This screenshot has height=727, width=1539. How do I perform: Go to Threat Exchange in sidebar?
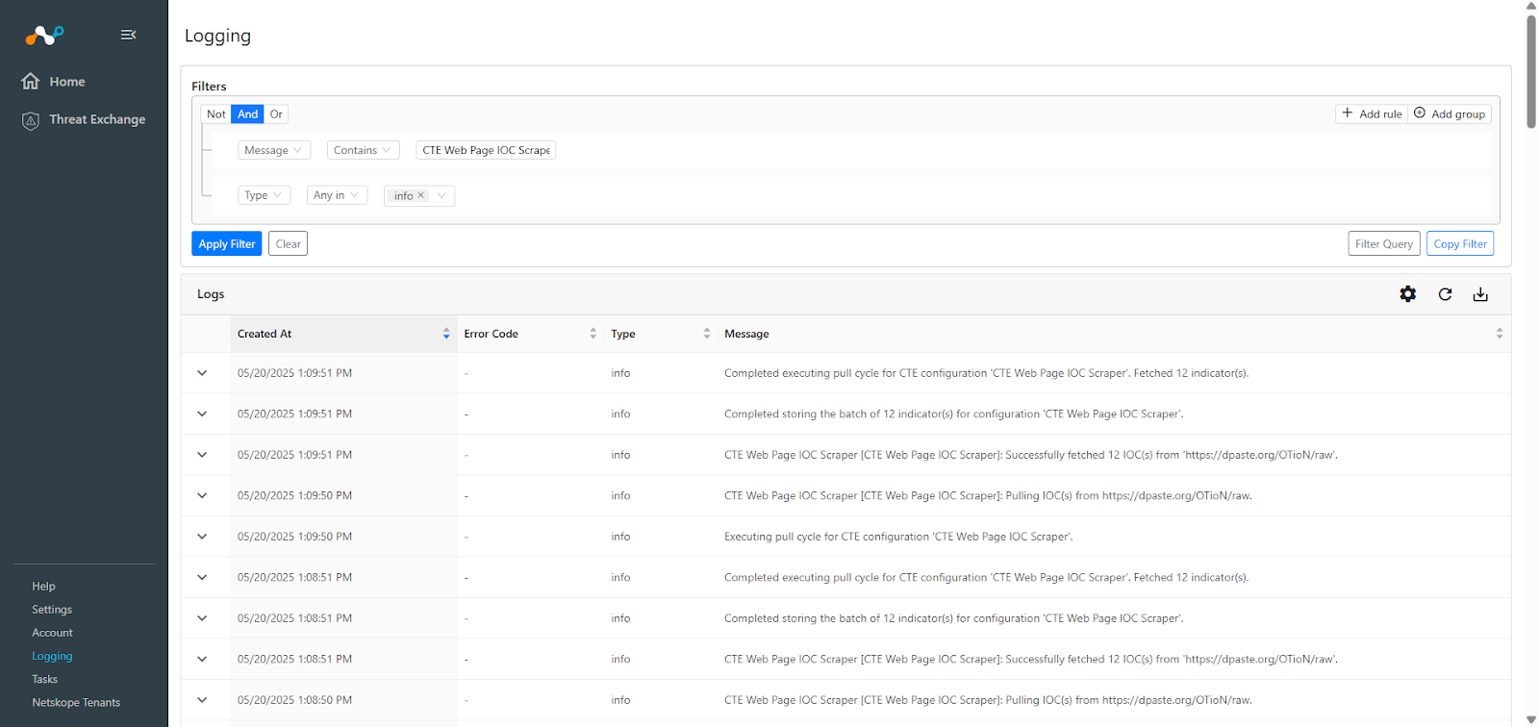pos(97,119)
